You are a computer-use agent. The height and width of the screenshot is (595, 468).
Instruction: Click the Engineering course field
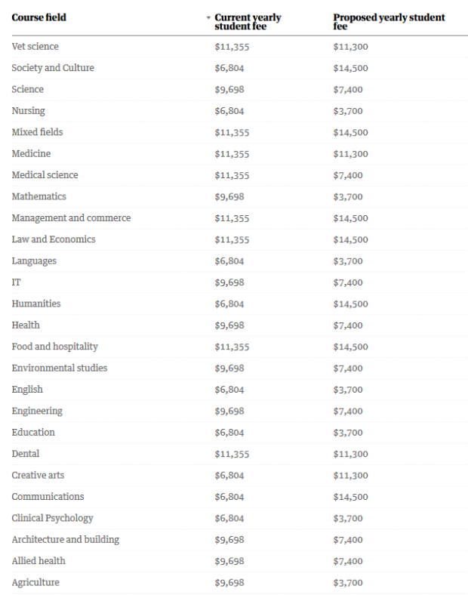(37, 412)
